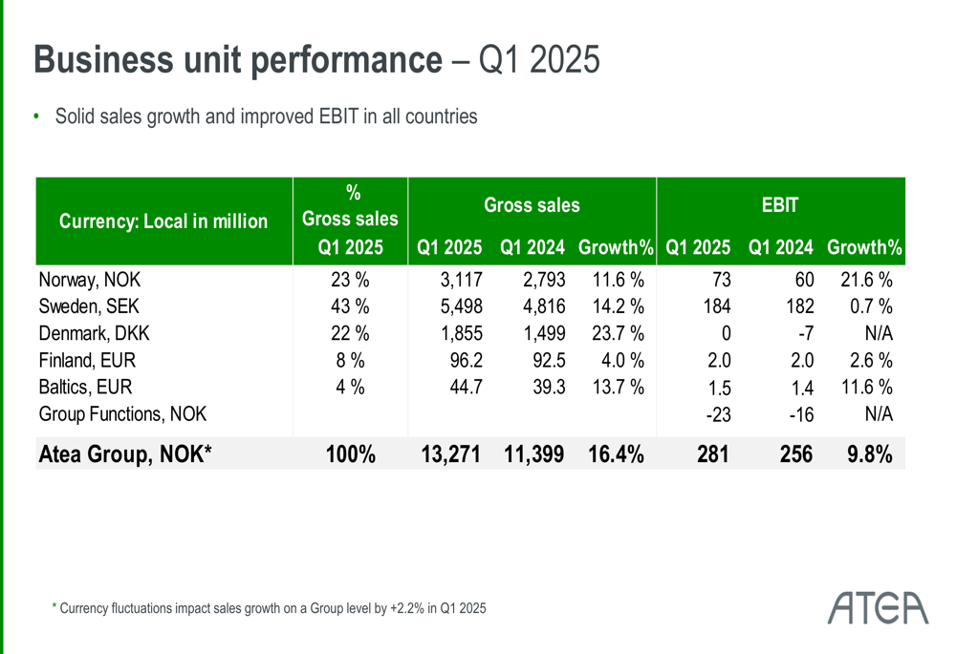
Task: Click Sweden EBIT growth '0.7 %'
Action: [871, 306]
